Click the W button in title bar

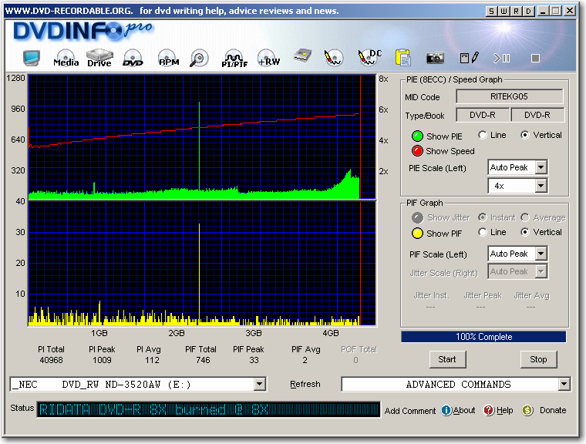click(503, 12)
